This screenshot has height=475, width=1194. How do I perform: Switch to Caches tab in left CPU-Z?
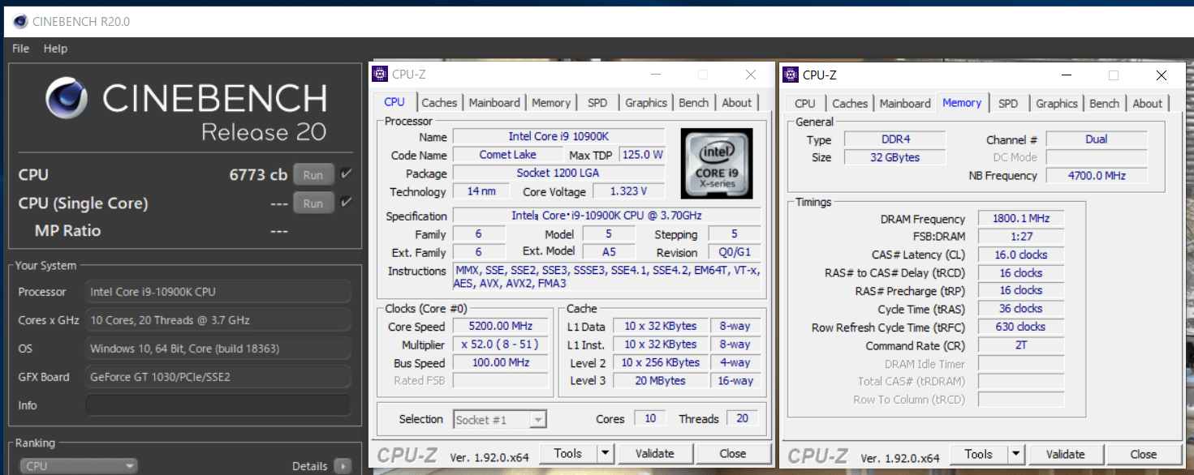pos(439,102)
